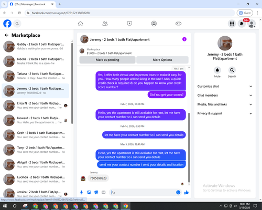Open Howard's conversation
This screenshot has width=262, height=210.
pos(35,120)
